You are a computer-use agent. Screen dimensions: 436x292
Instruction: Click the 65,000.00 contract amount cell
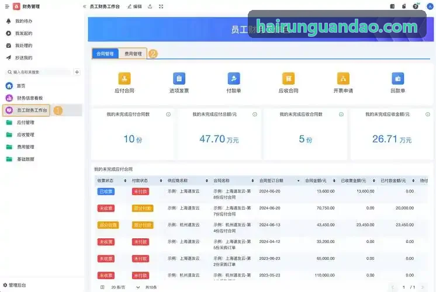tap(326, 258)
